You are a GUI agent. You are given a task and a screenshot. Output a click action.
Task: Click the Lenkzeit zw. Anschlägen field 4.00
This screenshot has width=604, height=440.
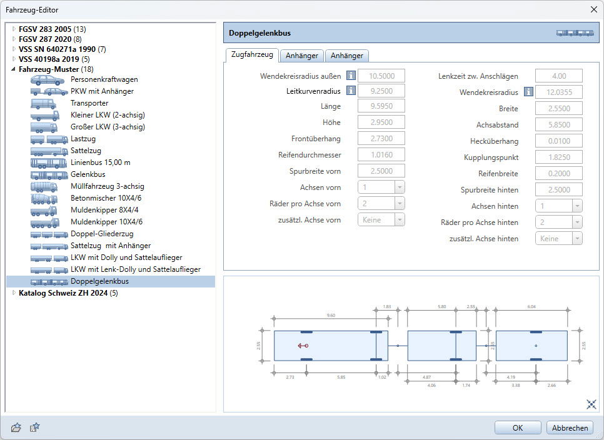point(559,76)
